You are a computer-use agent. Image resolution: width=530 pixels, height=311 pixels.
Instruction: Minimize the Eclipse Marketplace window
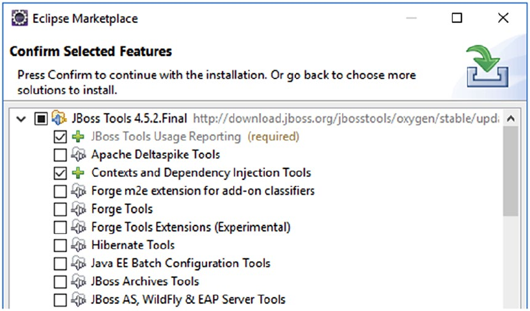pos(411,18)
